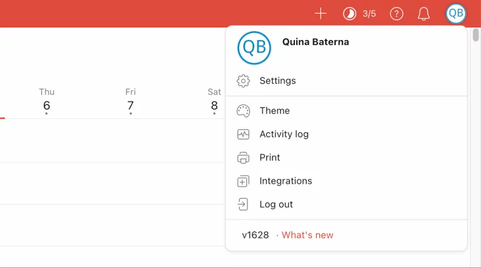Viewport: 481px width, 268px height.
Task: Click the v1628 version label
Action: (x=256, y=235)
